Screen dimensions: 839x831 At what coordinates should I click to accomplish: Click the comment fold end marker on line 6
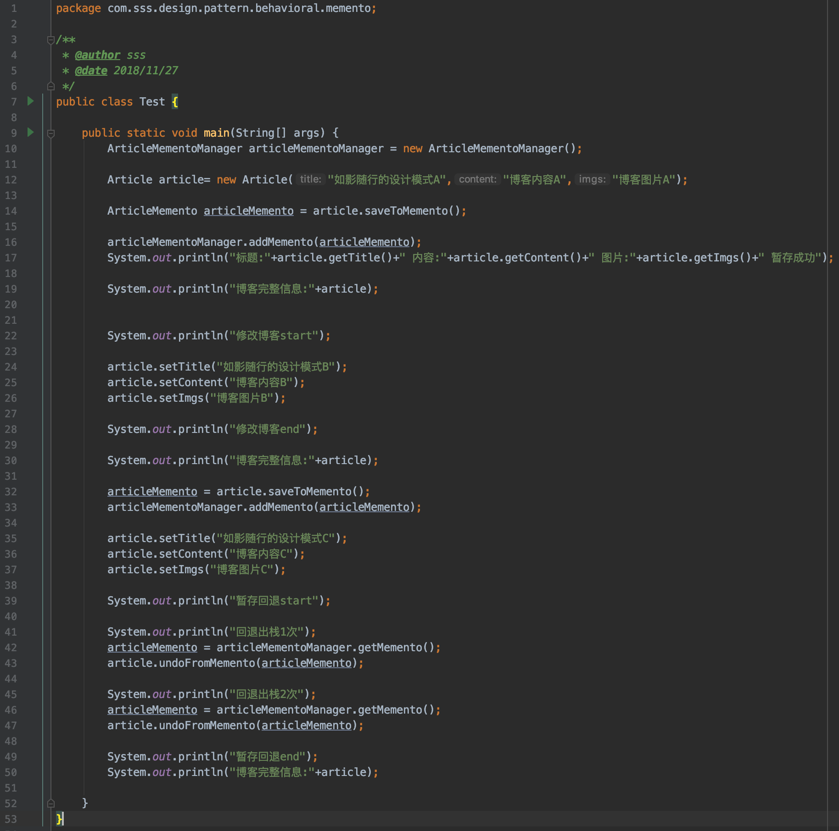[51, 86]
